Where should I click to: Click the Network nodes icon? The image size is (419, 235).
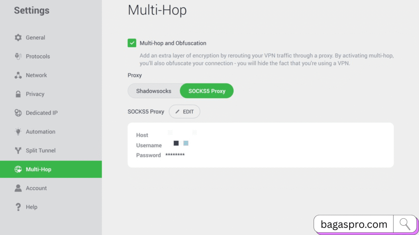coord(18,75)
